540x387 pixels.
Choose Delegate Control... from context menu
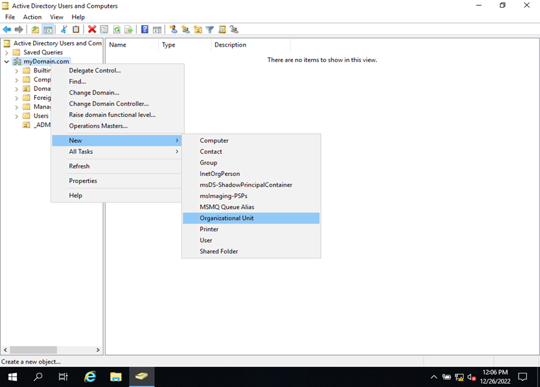pyautogui.click(x=117, y=71)
